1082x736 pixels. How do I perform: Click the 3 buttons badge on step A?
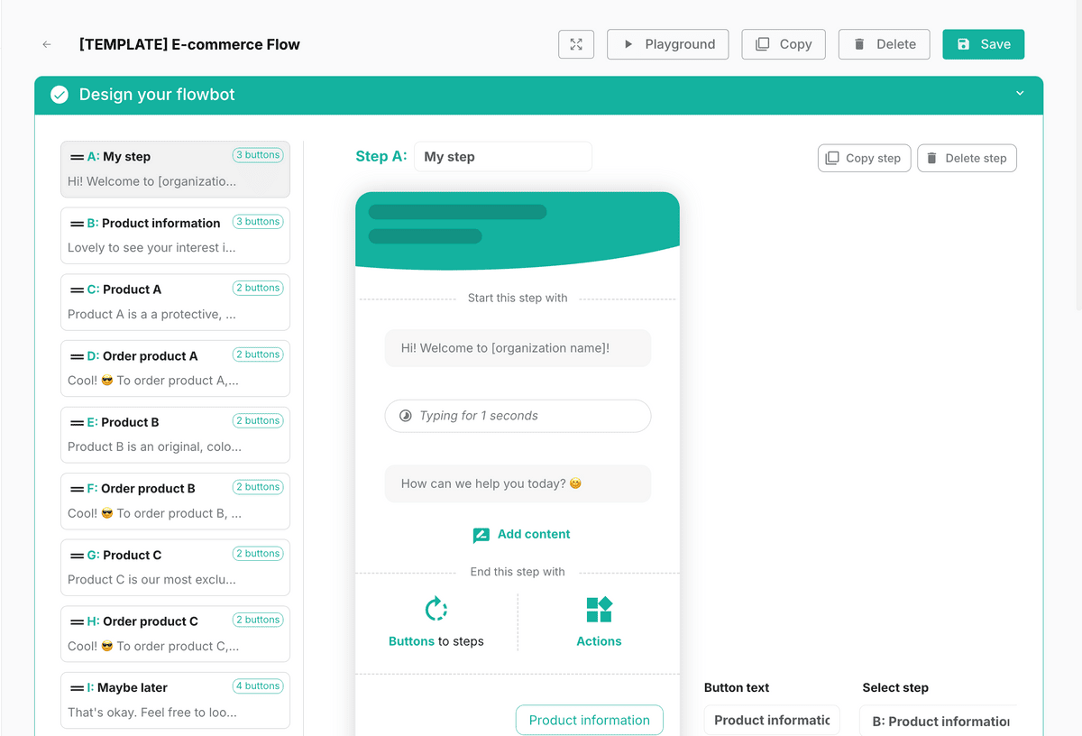258,155
